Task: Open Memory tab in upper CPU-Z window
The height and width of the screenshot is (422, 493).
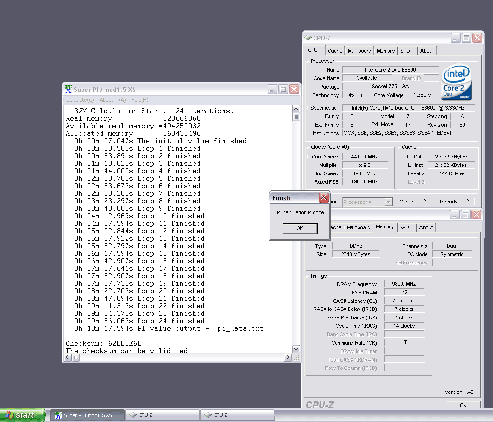Action: tap(386, 51)
